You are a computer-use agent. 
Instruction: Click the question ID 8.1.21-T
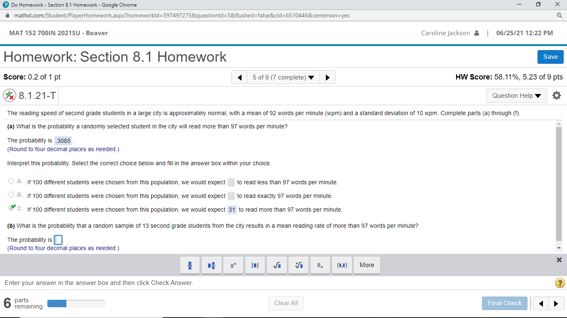37,96
